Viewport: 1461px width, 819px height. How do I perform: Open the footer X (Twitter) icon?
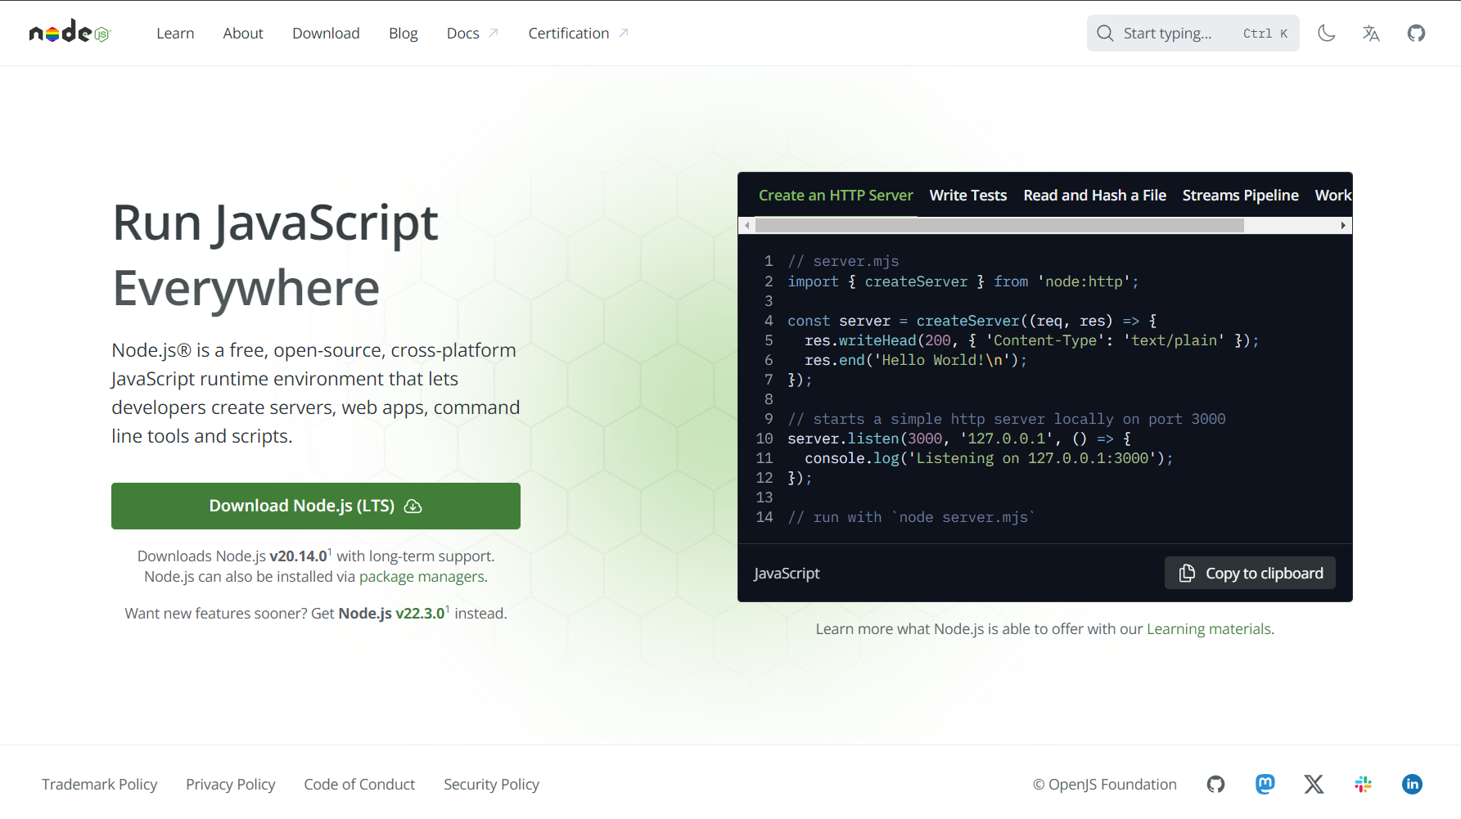(x=1314, y=784)
